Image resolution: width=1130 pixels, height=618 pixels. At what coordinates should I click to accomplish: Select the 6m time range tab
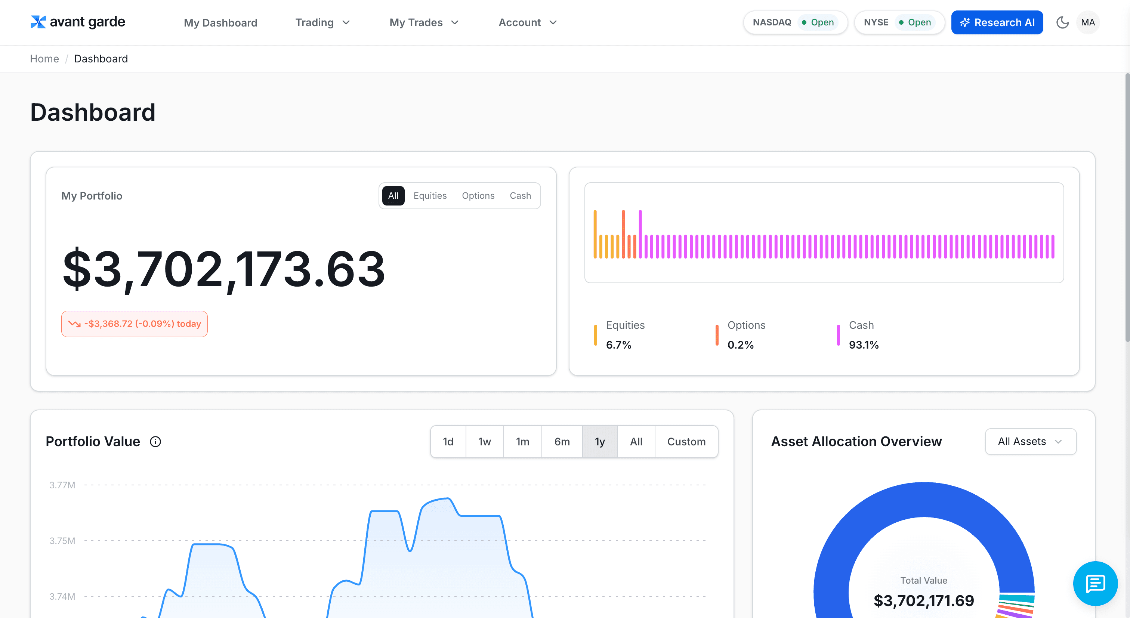click(x=562, y=441)
